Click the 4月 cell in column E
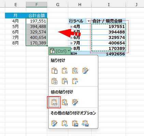 click(15, 21)
